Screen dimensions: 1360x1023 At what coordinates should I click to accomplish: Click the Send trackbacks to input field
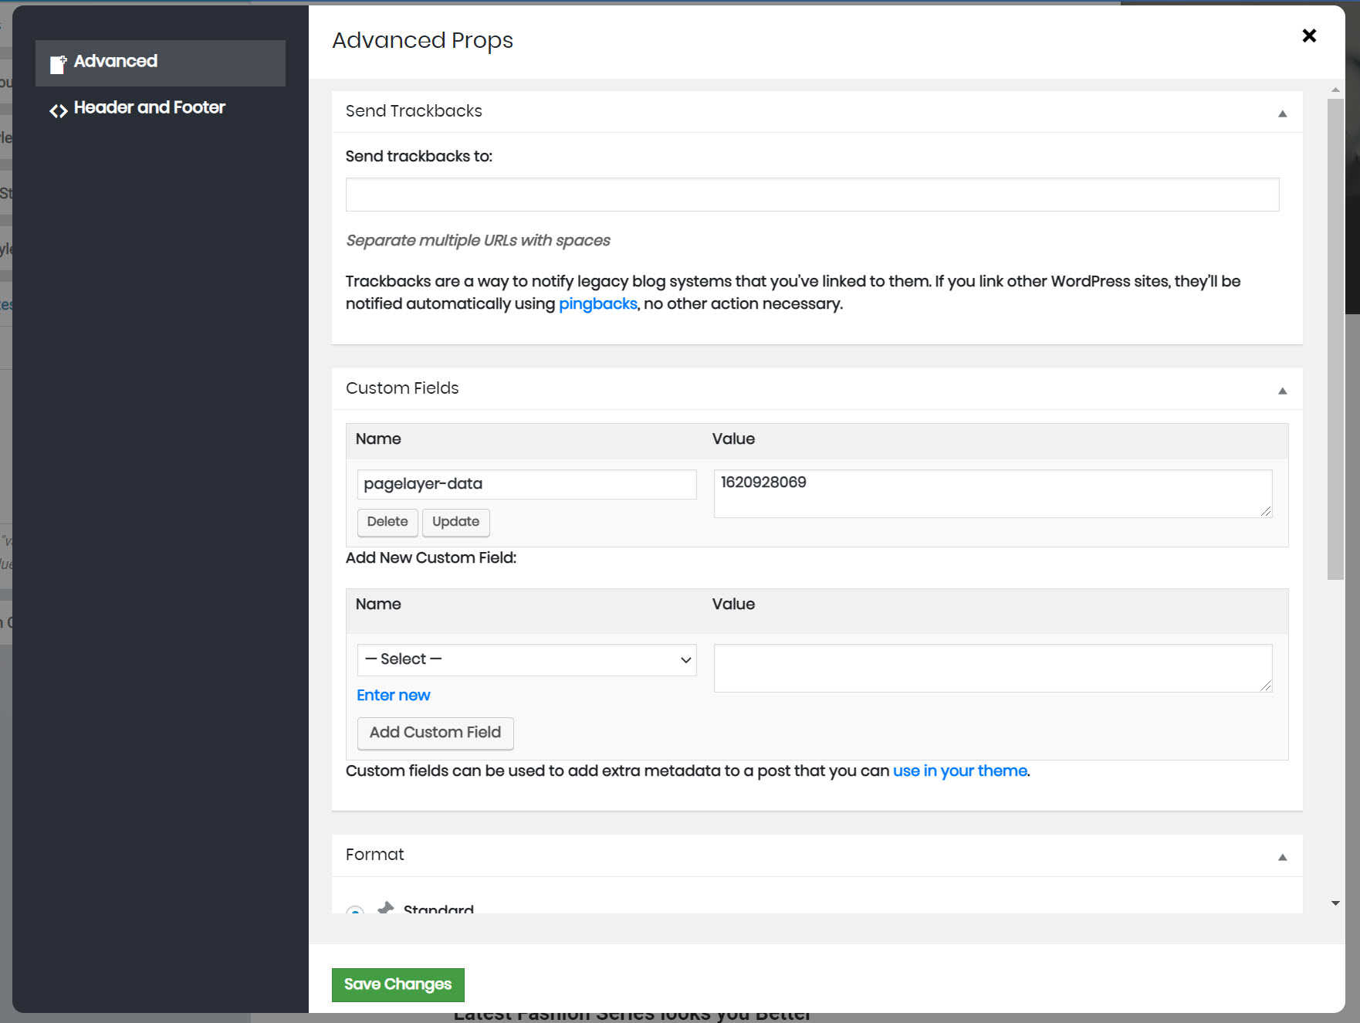(812, 195)
